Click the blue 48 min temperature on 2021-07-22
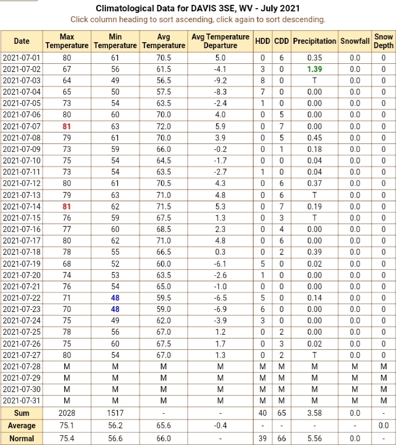Screen dimensions: 396x445 pos(115,298)
